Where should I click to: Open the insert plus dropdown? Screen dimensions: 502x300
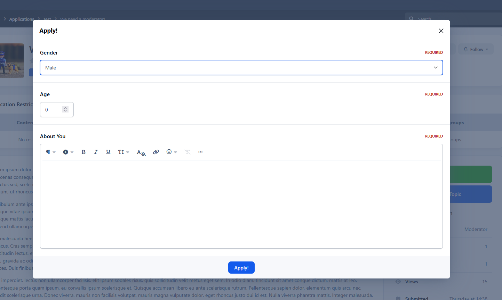point(68,152)
